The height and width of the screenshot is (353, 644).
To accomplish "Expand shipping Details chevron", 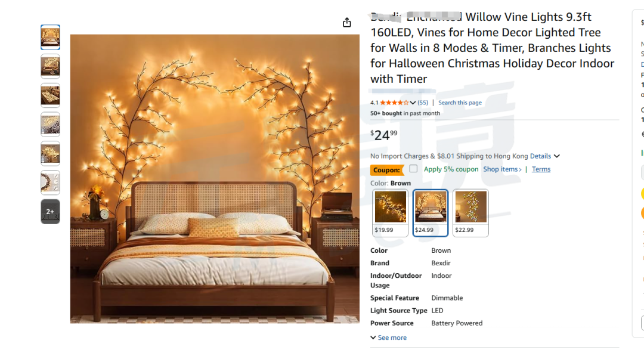I will tap(556, 156).
